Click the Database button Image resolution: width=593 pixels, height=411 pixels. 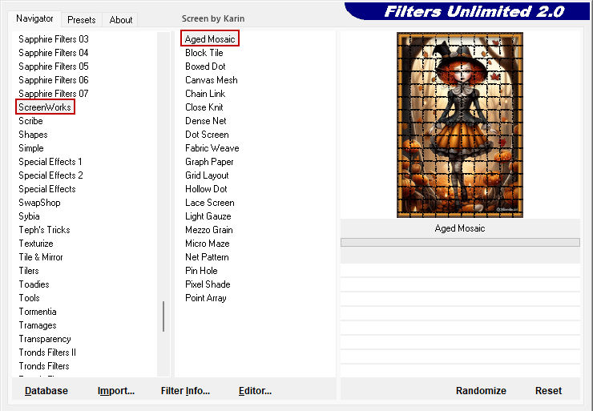point(46,391)
